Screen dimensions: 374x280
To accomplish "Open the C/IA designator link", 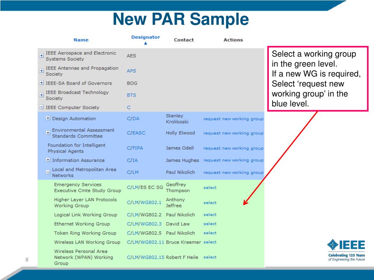I will coord(132,160).
